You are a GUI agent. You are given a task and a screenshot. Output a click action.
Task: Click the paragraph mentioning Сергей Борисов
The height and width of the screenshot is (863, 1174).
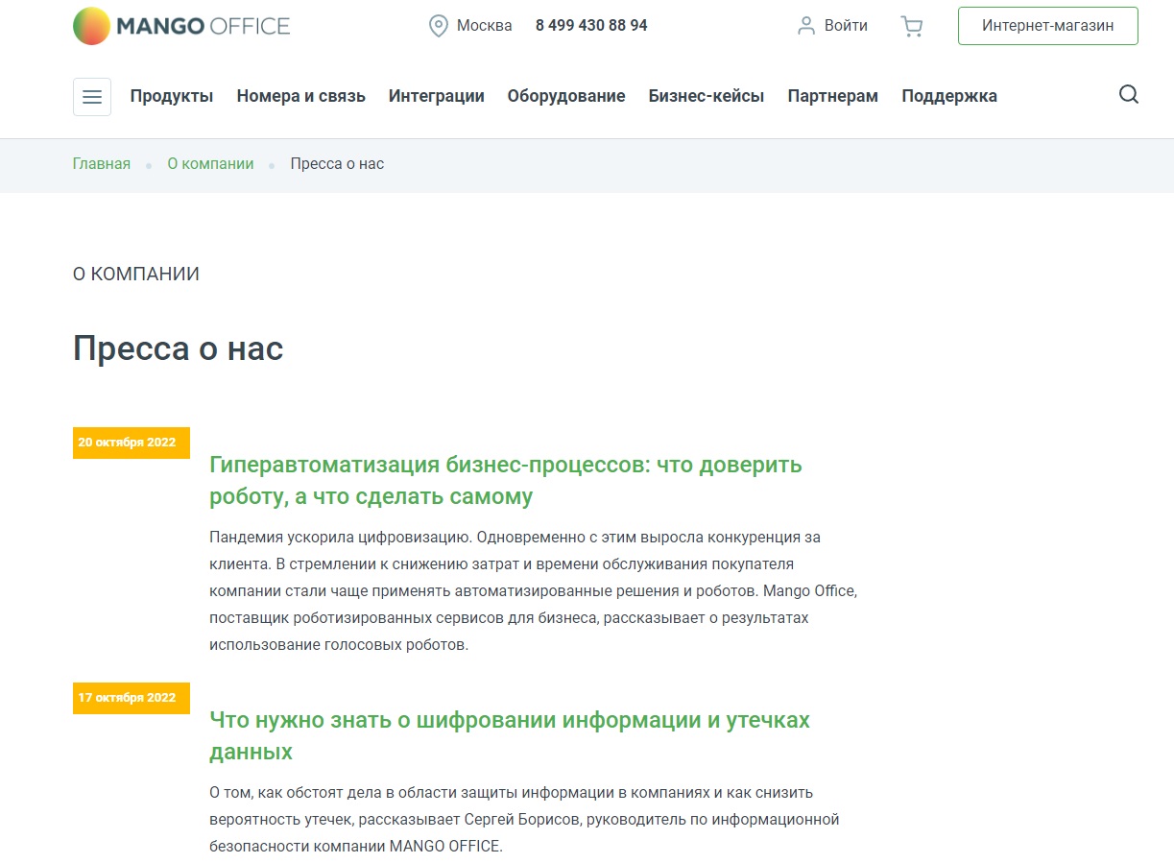click(525, 820)
